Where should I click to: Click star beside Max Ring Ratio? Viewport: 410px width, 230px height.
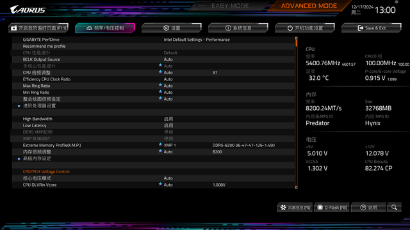(160, 85)
